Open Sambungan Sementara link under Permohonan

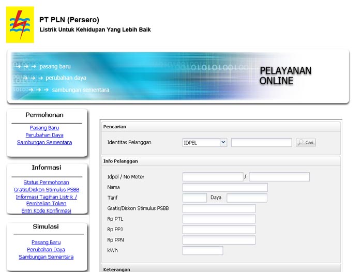point(44,142)
